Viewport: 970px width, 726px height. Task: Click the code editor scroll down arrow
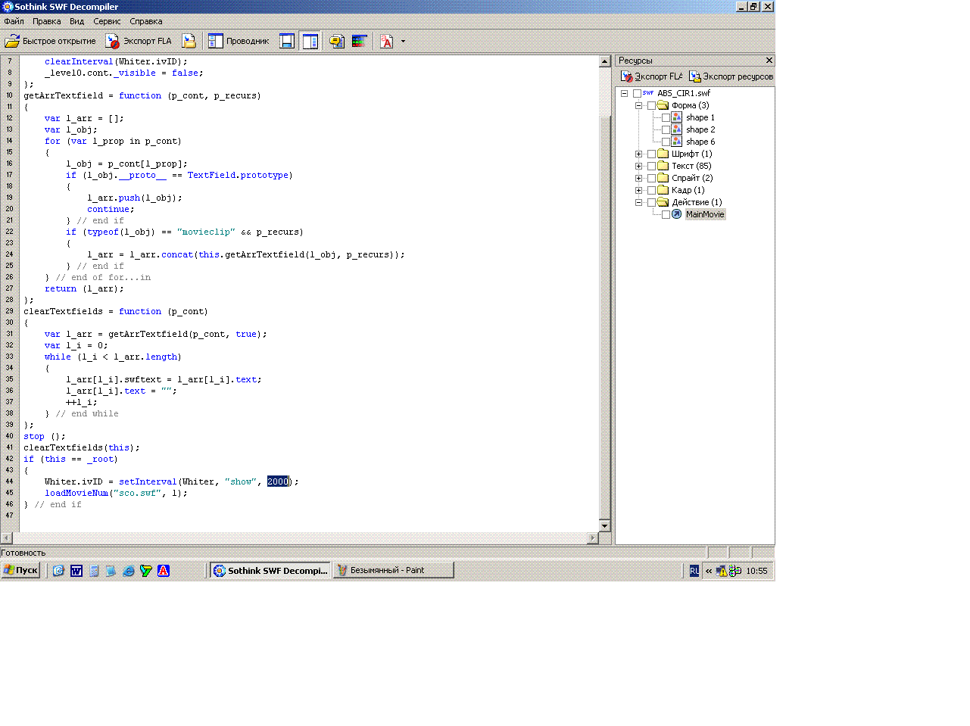(x=604, y=525)
